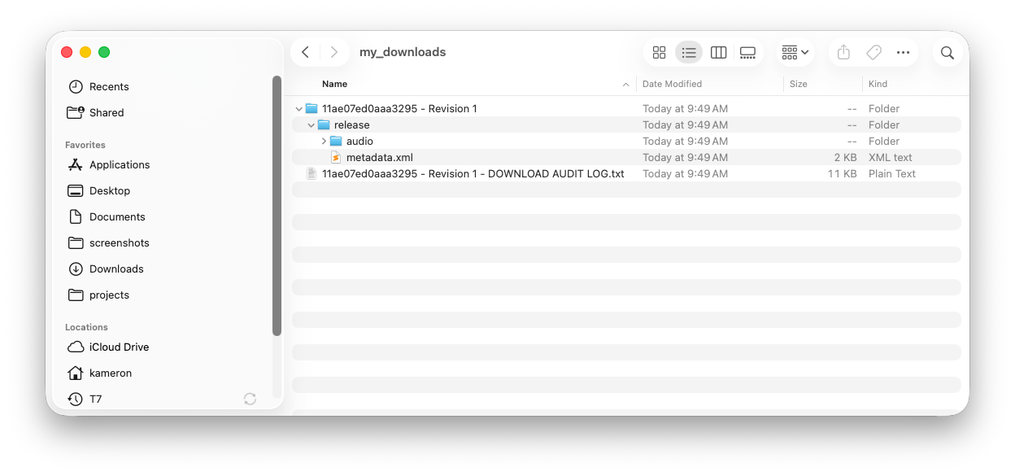
Task: Click the Downloads arrow icon
Action: pos(76,269)
